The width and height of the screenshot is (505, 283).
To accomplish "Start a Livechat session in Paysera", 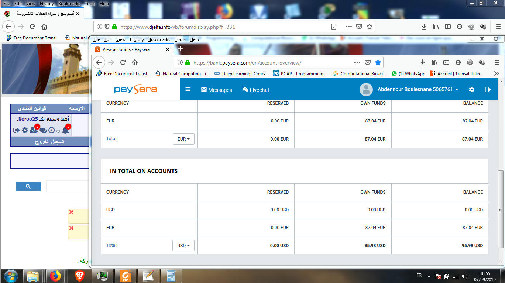I will coord(256,90).
